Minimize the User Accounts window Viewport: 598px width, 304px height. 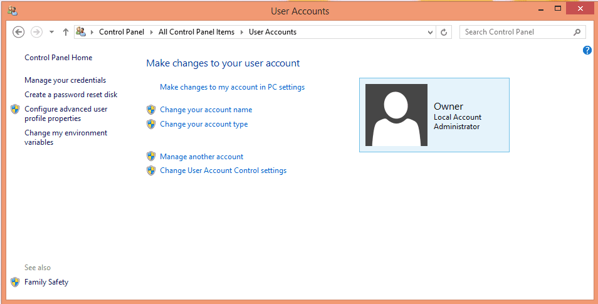click(541, 9)
